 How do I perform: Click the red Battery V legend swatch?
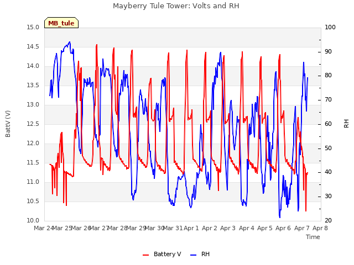(146, 255)
